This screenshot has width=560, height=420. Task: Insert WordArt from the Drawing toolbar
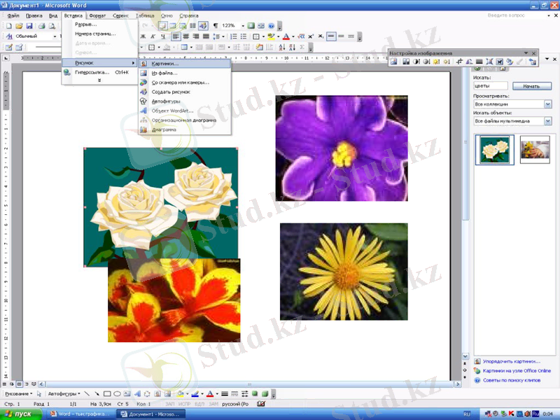136,395
